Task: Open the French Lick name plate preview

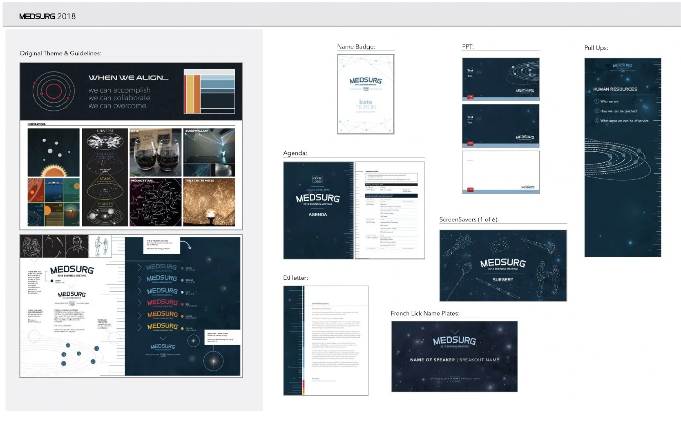Action: pos(454,356)
